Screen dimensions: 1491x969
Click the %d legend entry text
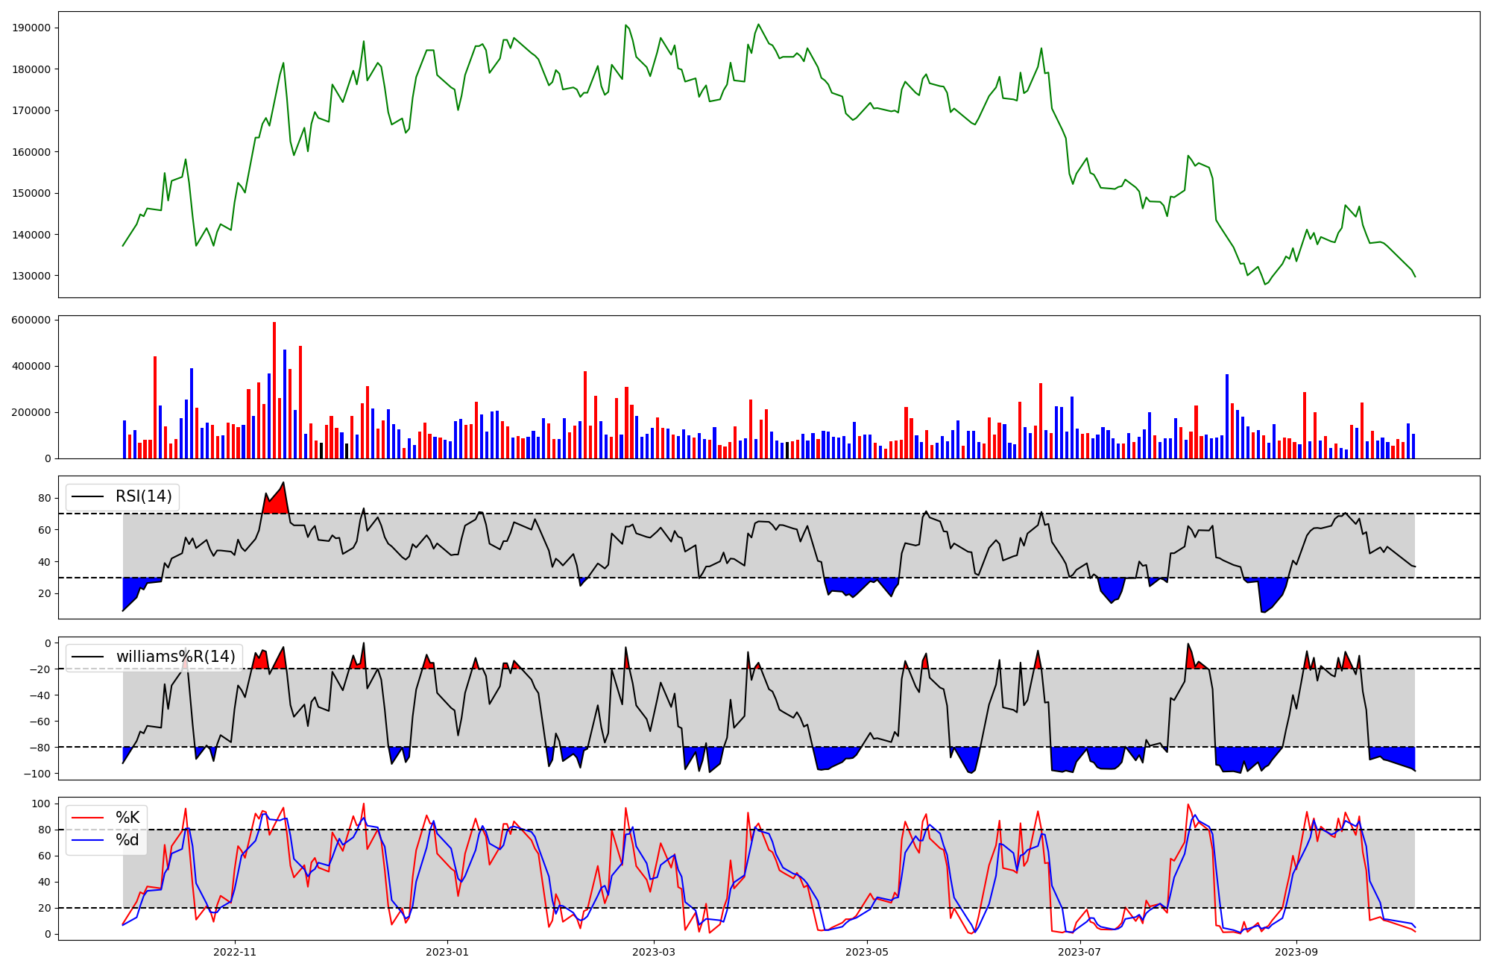coord(127,840)
